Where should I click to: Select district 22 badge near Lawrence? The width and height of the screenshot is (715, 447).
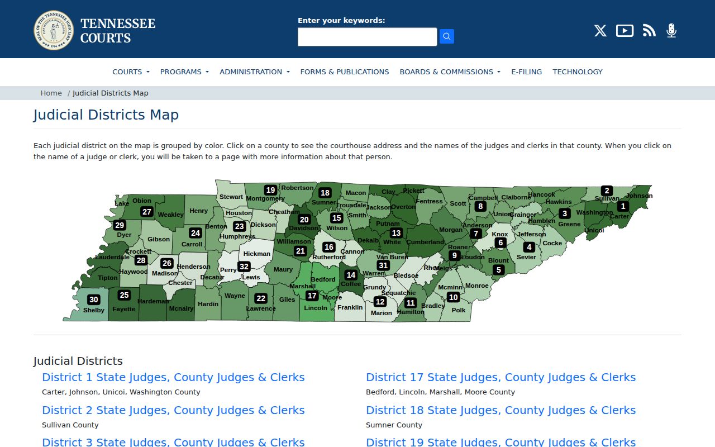pyautogui.click(x=260, y=298)
